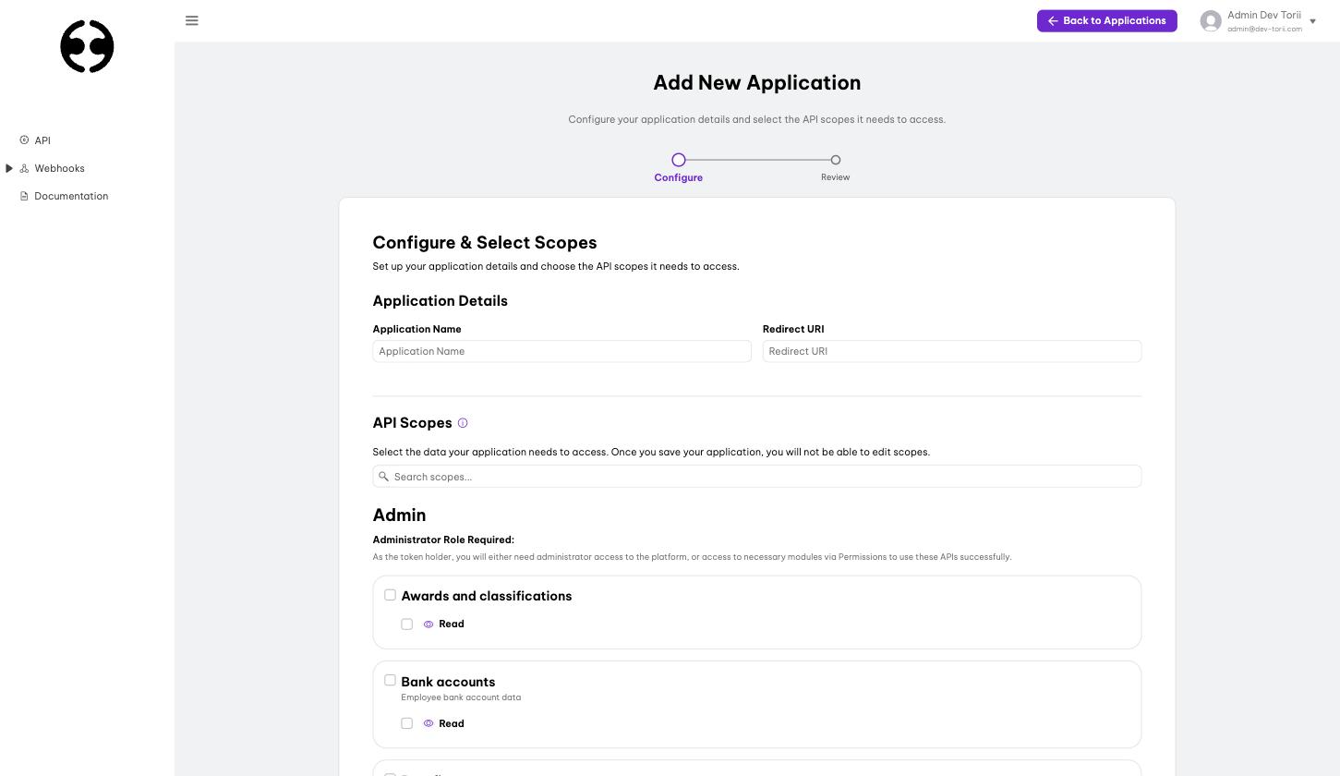1340x776 pixels.
Task: Expand the Webhooks tree arrow
Action: coord(9,168)
